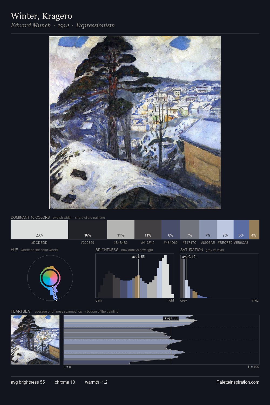Click the 'SATURATION' section heading
270x405 pixels.
coord(192,250)
